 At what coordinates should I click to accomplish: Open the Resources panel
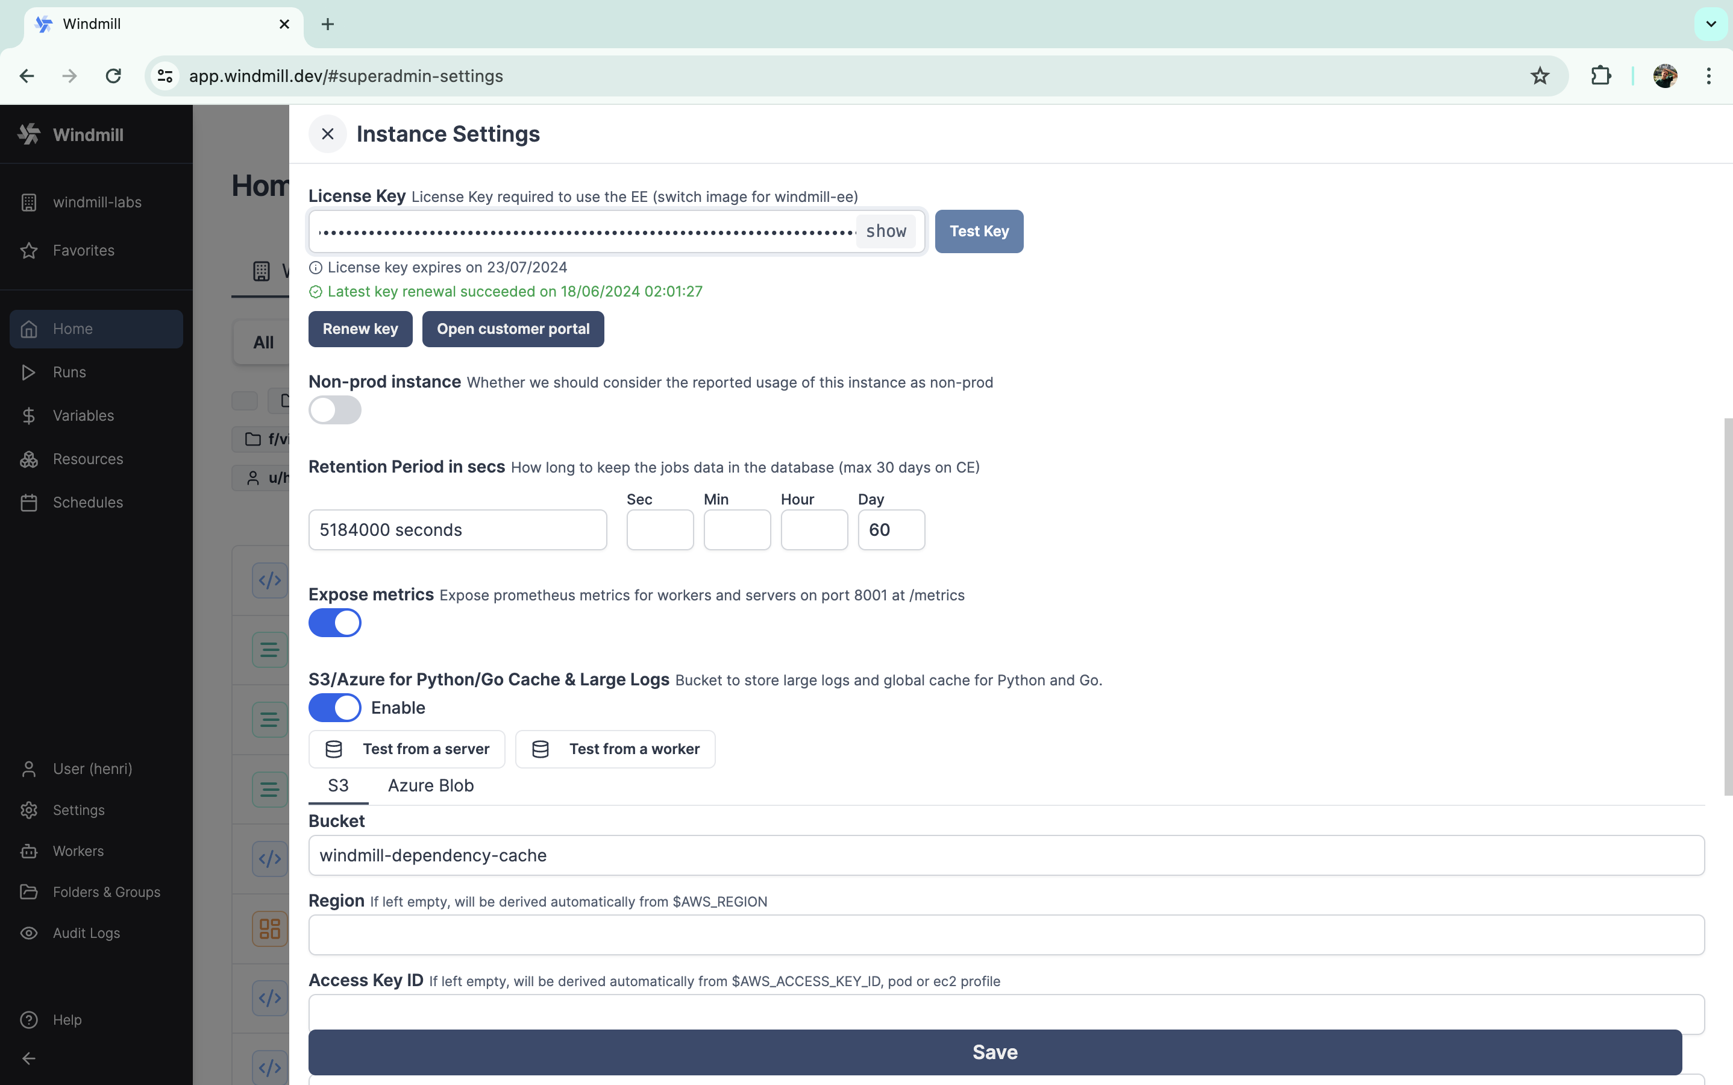[x=87, y=459]
